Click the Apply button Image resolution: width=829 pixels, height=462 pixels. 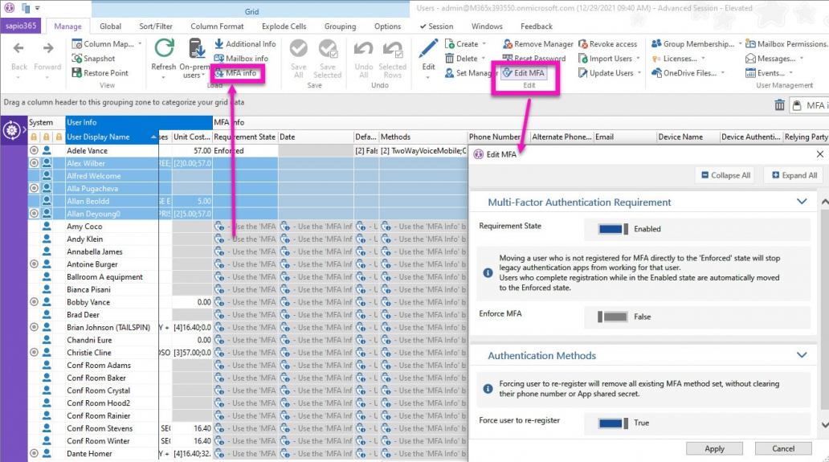pyautogui.click(x=714, y=448)
